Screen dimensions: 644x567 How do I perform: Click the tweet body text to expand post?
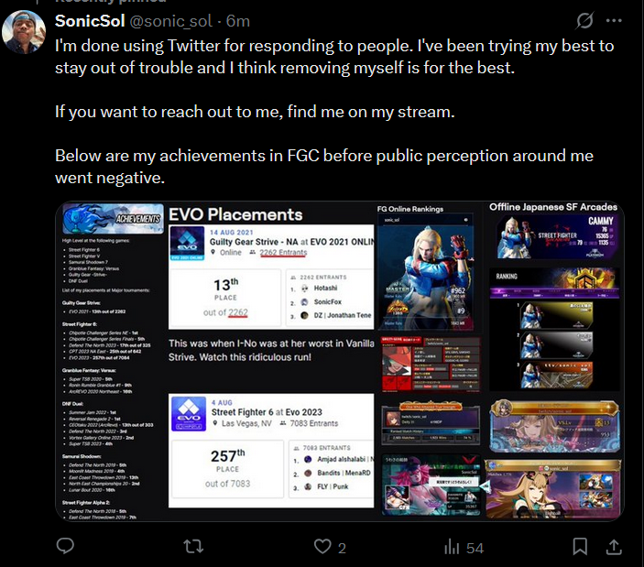click(334, 112)
